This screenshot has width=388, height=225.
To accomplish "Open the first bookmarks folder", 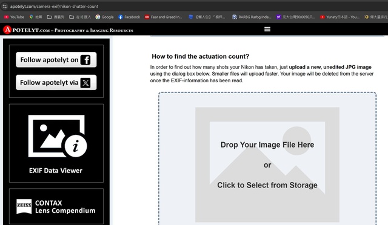I will point(56,17).
